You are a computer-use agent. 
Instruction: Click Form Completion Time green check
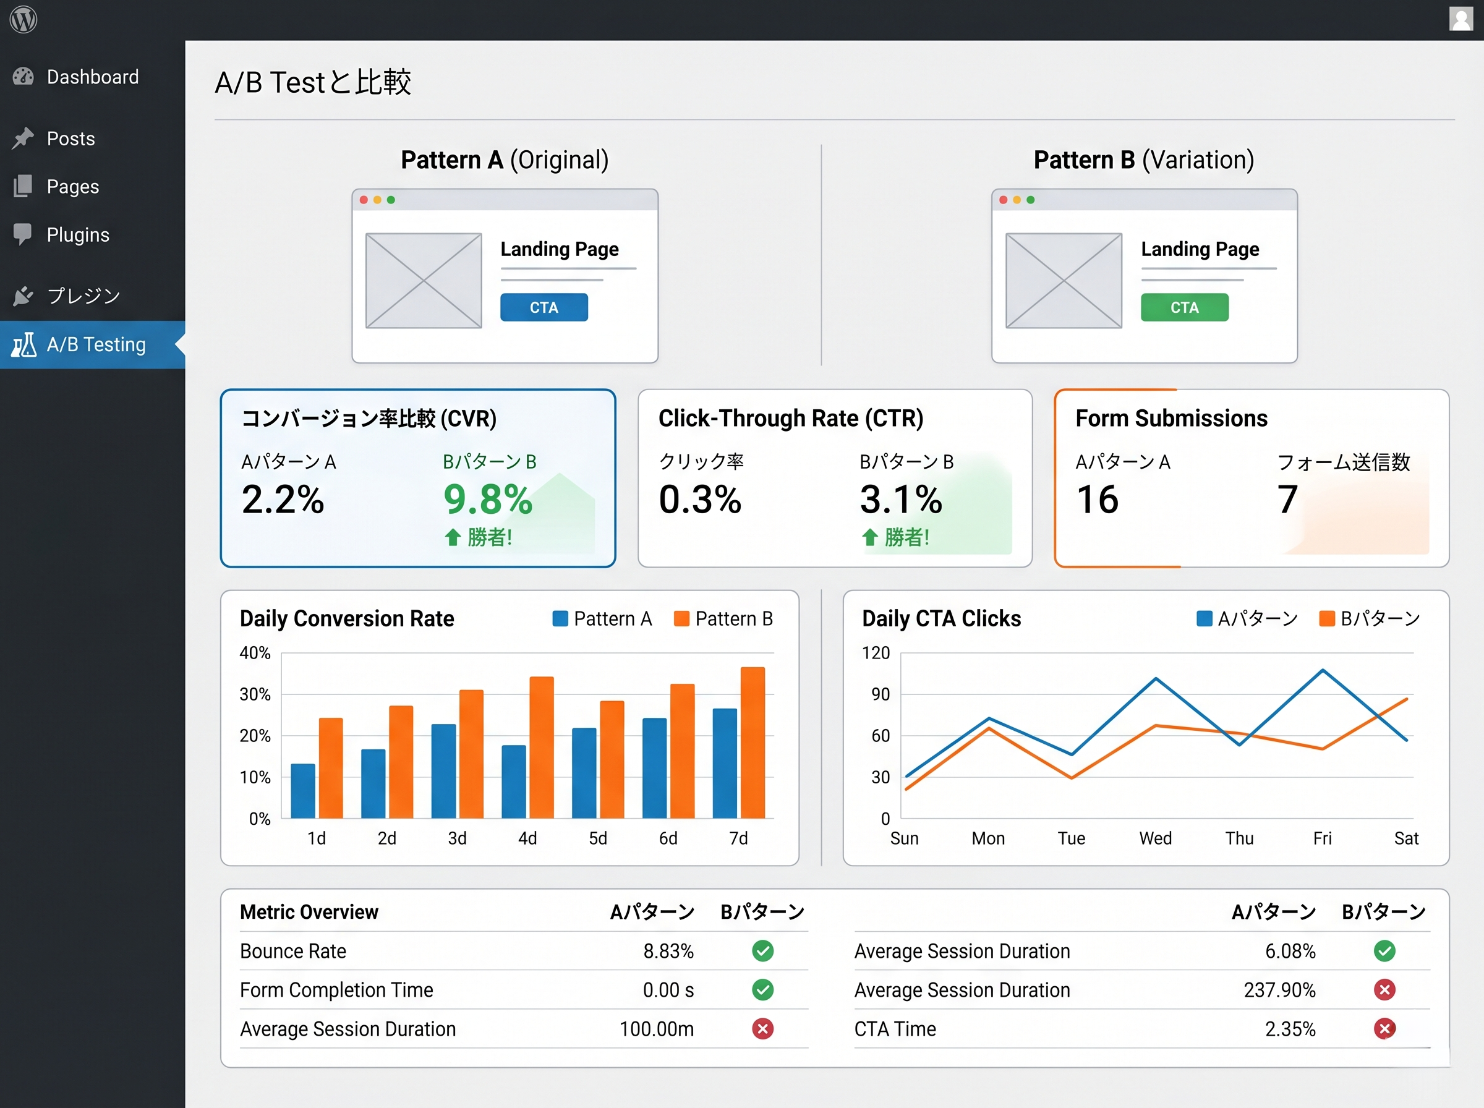pyautogui.click(x=762, y=989)
